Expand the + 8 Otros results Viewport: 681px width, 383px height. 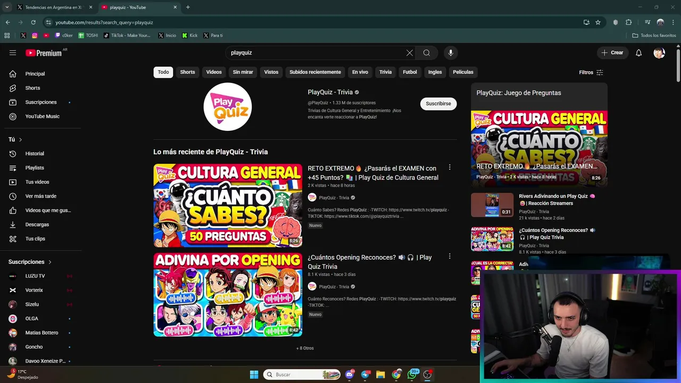point(305,348)
